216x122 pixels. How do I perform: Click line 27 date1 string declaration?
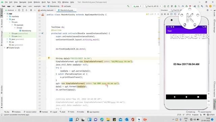point(74,58)
